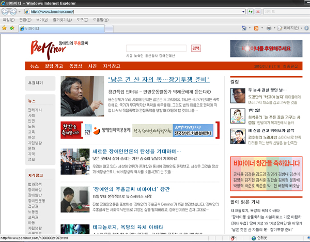The height and width of the screenshot is (242, 310).
Task: Click the Home page icon in the toolbar
Action: (x=244, y=28)
